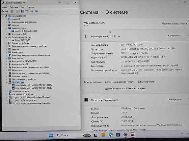Click the back arrow in Device Manager toolbar
Image resolution: width=189 pixels, height=141 pixels.
pyautogui.click(x=3, y=11)
